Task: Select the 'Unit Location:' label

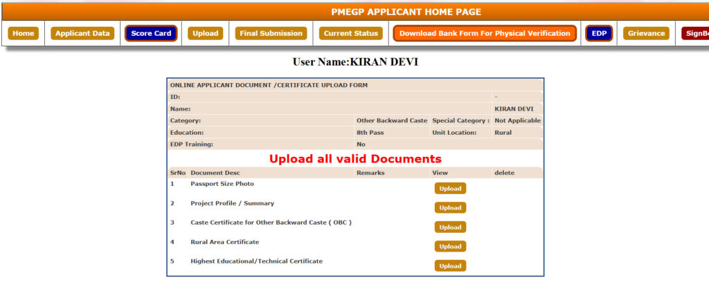Action: pos(454,133)
